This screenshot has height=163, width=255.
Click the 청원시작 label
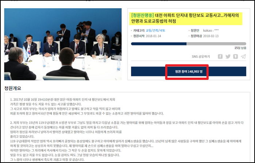click(x=139, y=36)
